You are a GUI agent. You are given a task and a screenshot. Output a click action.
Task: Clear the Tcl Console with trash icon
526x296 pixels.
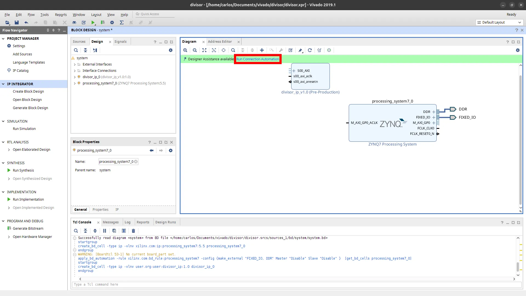pyautogui.click(x=133, y=231)
